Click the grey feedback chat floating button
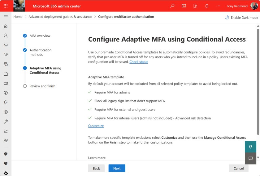 pyautogui.click(x=250, y=158)
